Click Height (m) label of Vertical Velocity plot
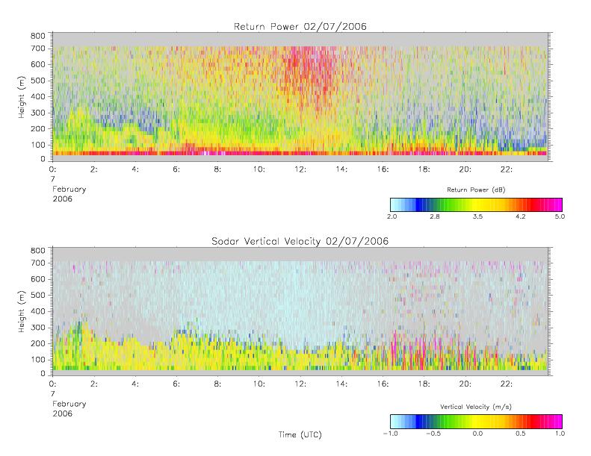 [21, 311]
